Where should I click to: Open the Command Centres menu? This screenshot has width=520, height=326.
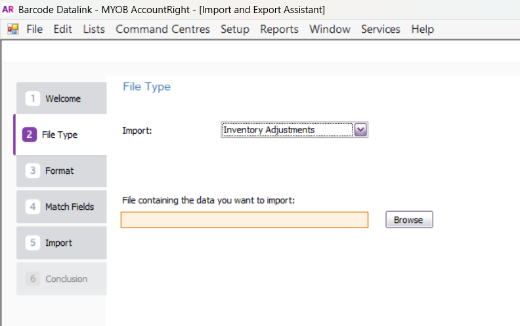[163, 29]
